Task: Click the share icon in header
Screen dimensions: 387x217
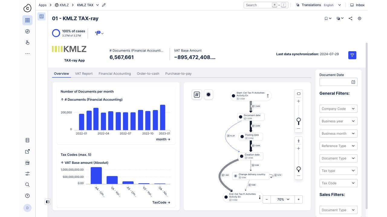Action: pos(350,18)
